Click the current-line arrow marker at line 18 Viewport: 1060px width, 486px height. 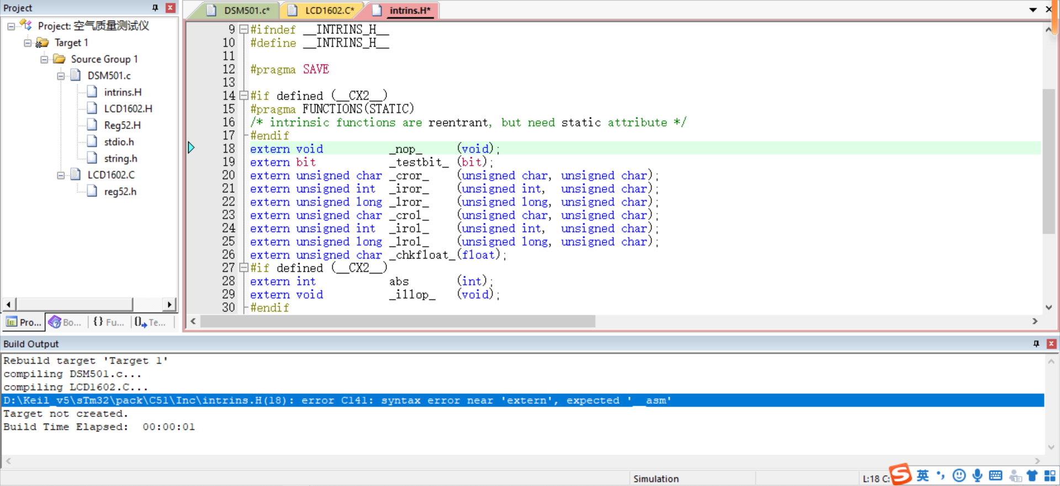191,148
